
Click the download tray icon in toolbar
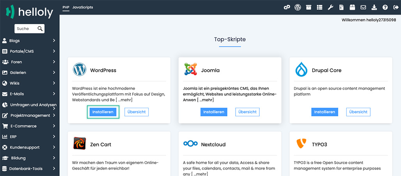(x=374, y=7)
